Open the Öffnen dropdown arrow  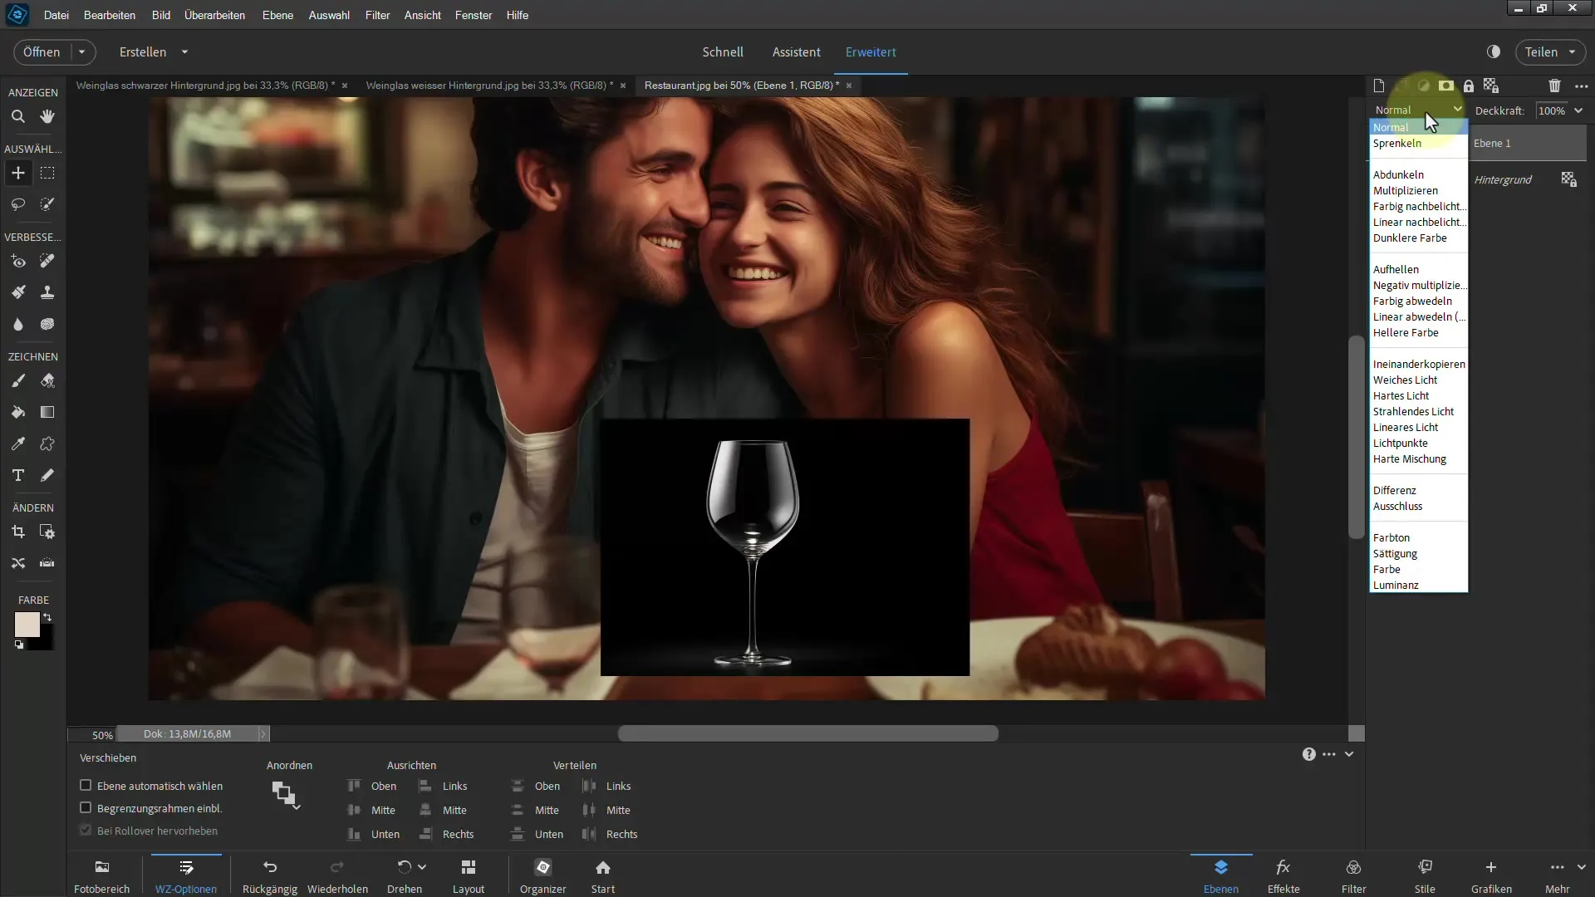click(81, 51)
